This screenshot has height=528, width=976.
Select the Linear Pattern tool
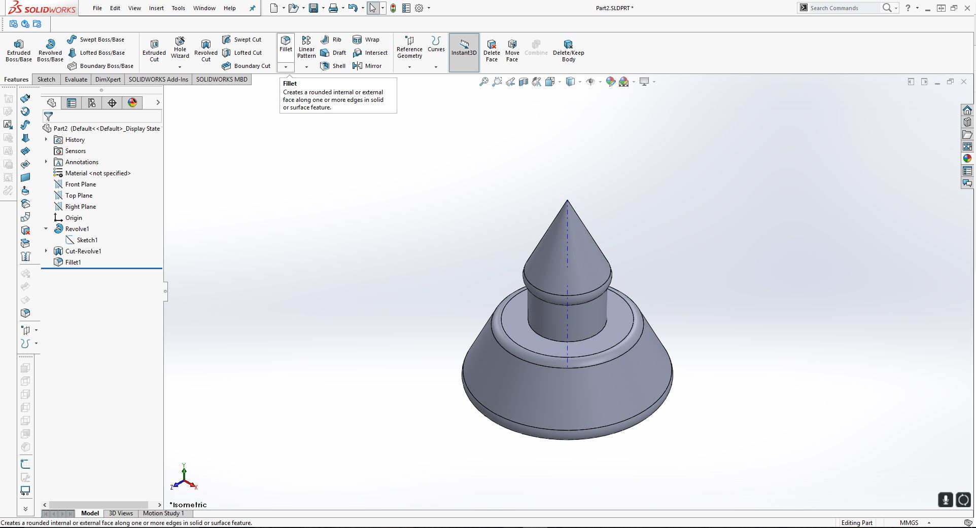click(x=306, y=47)
